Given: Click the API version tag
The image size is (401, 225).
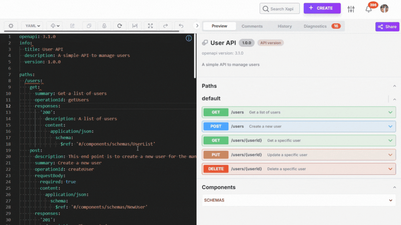Looking at the screenshot, I should (x=270, y=43).
